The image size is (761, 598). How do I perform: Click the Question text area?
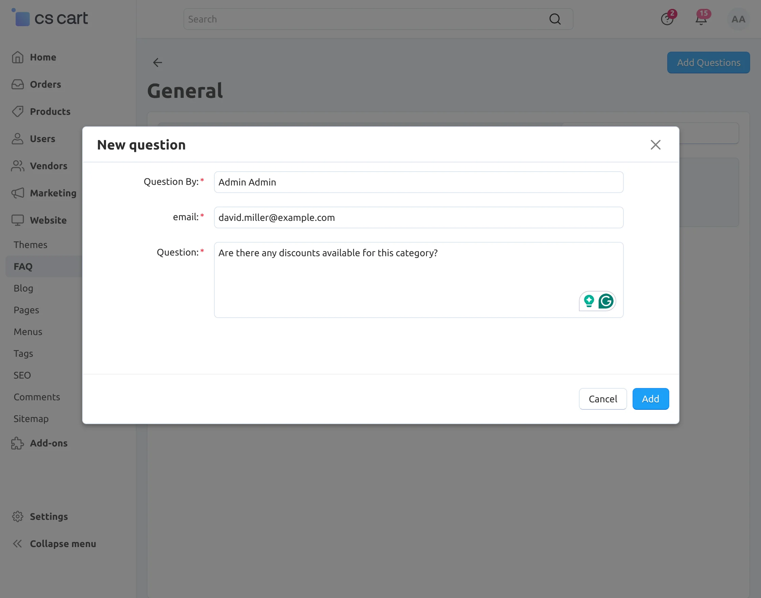click(x=419, y=280)
